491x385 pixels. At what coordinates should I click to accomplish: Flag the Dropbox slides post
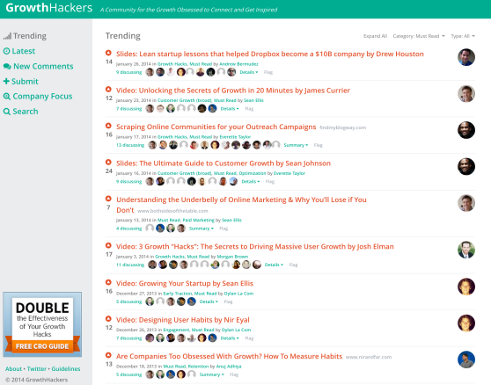point(268,72)
